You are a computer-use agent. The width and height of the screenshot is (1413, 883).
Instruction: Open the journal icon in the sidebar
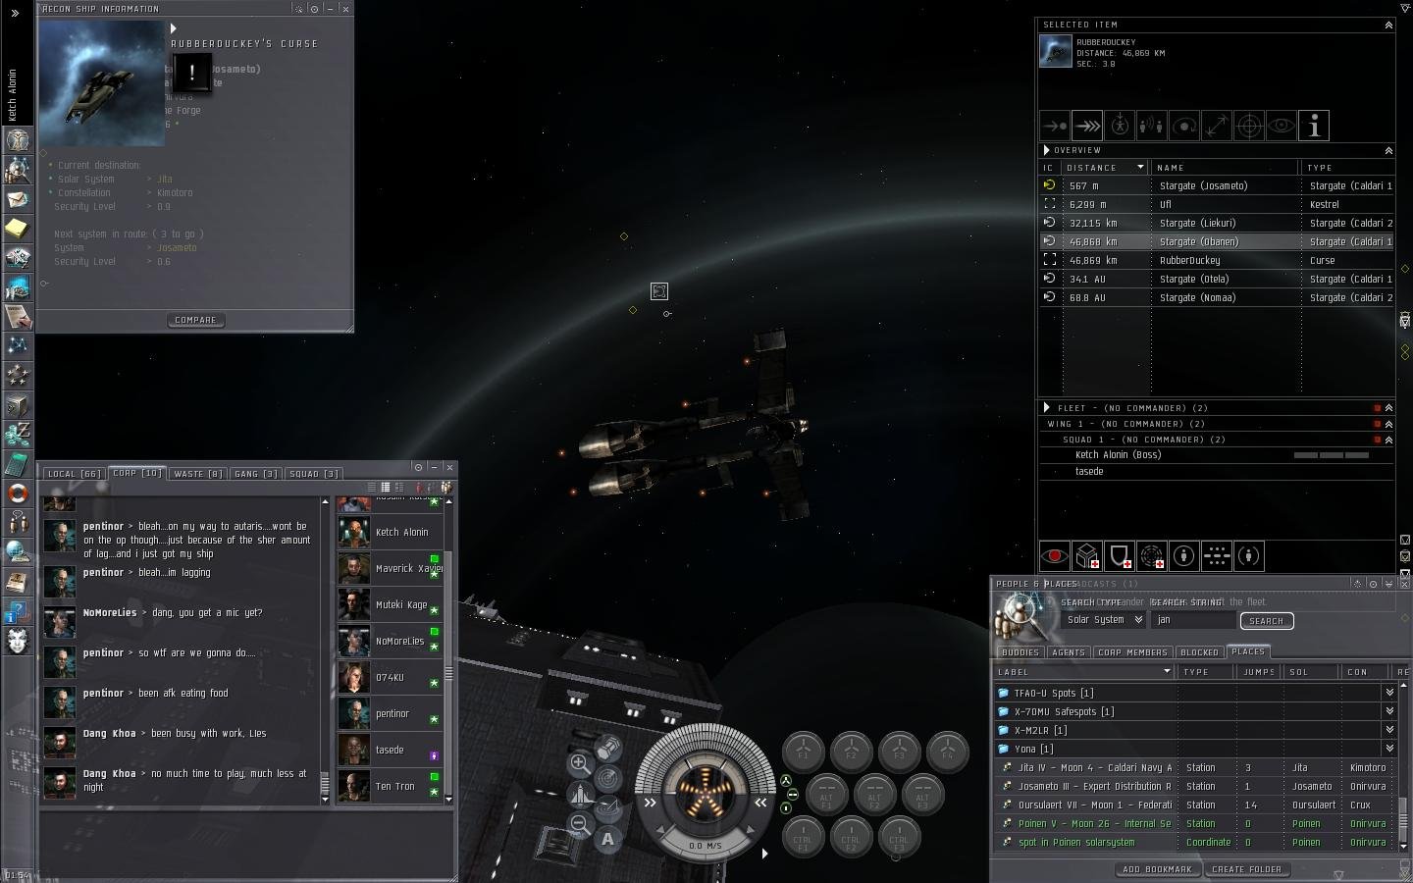[x=18, y=316]
